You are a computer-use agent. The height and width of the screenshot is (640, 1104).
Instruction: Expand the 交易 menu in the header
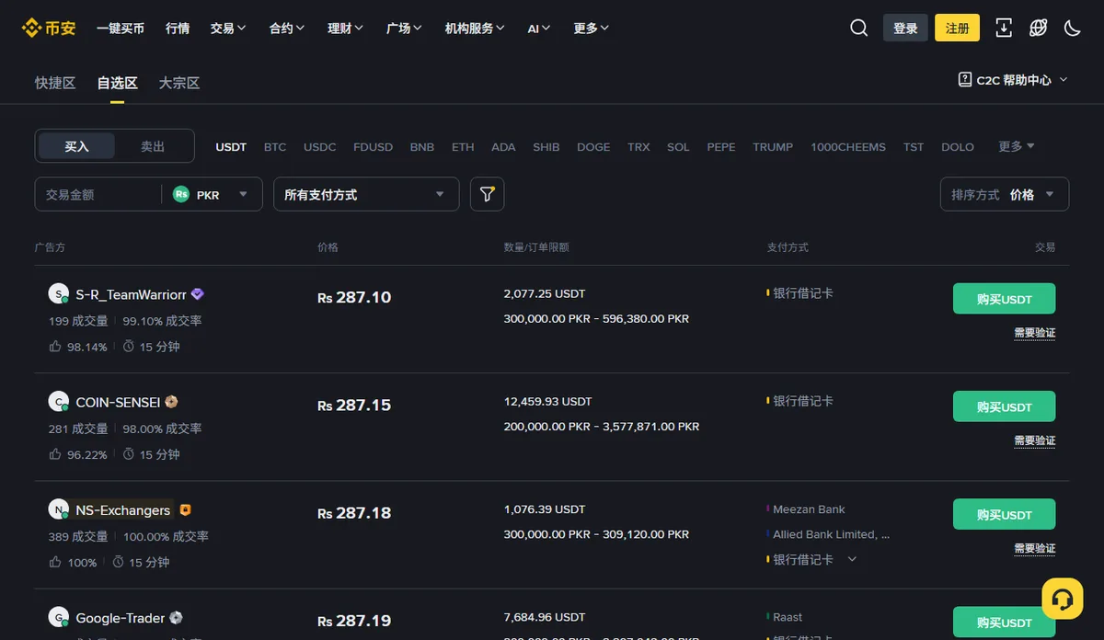pos(228,28)
